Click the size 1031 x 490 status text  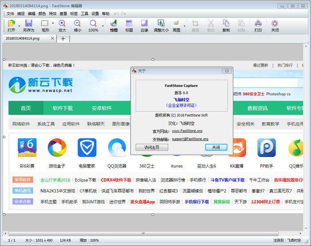point(39,240)
